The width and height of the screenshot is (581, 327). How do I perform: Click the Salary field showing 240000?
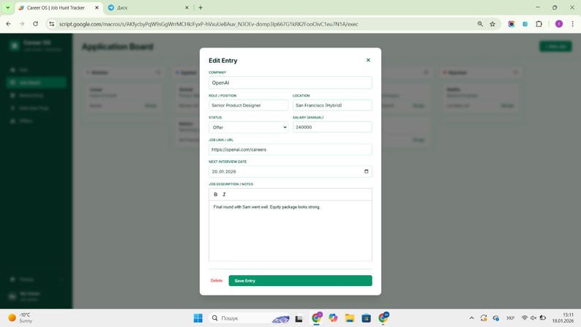(332, 127)
